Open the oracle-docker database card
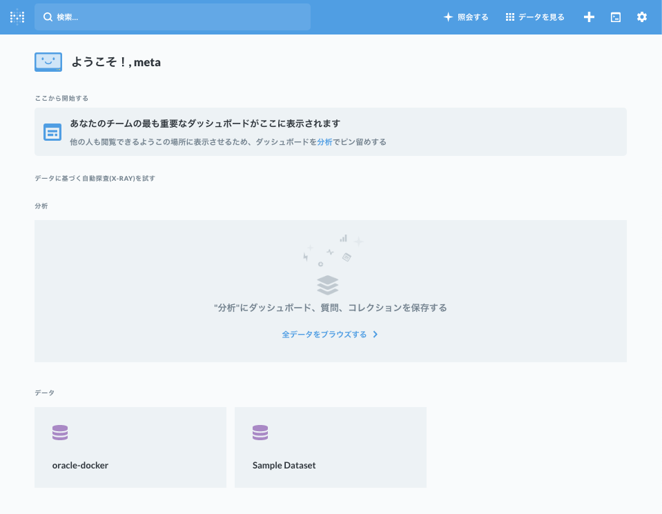Screen dimensions: 662x514 click(130, 447)
